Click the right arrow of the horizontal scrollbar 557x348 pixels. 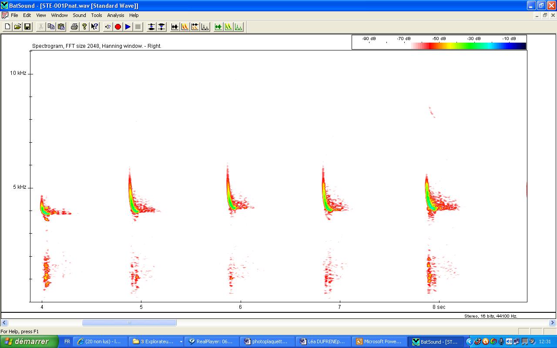(x=553, y=323)
